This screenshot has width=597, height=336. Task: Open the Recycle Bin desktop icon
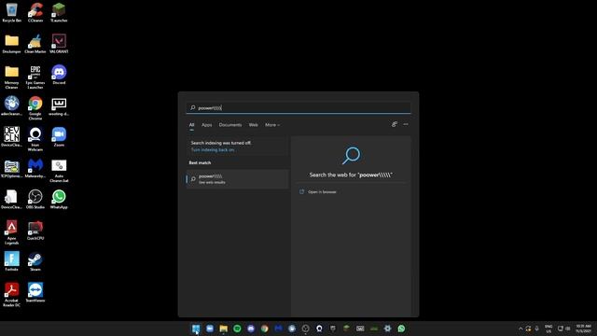(11, 12)
